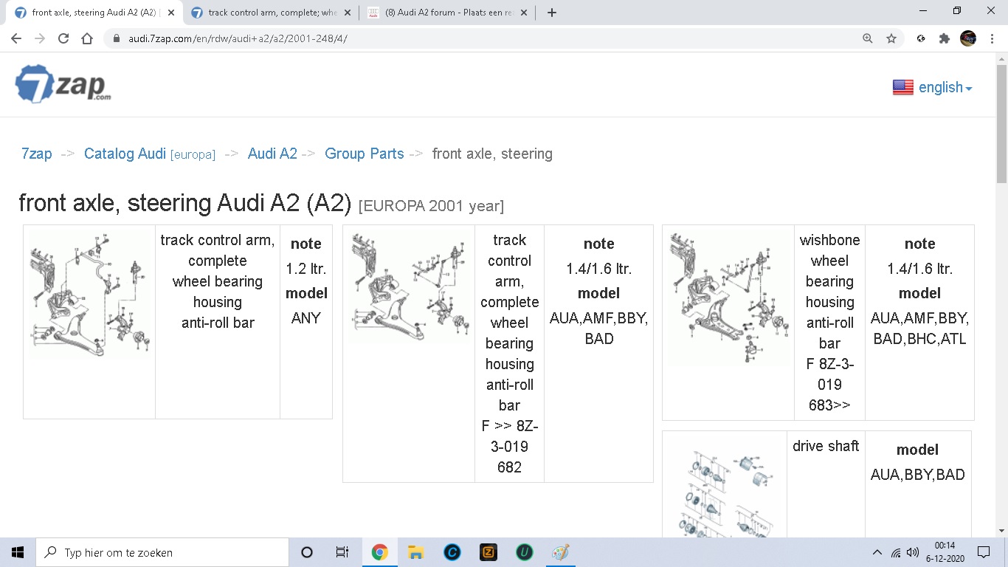Go back with browser back arrow
The width and height of the screenshot is (1008, 567).
point(16,39)
